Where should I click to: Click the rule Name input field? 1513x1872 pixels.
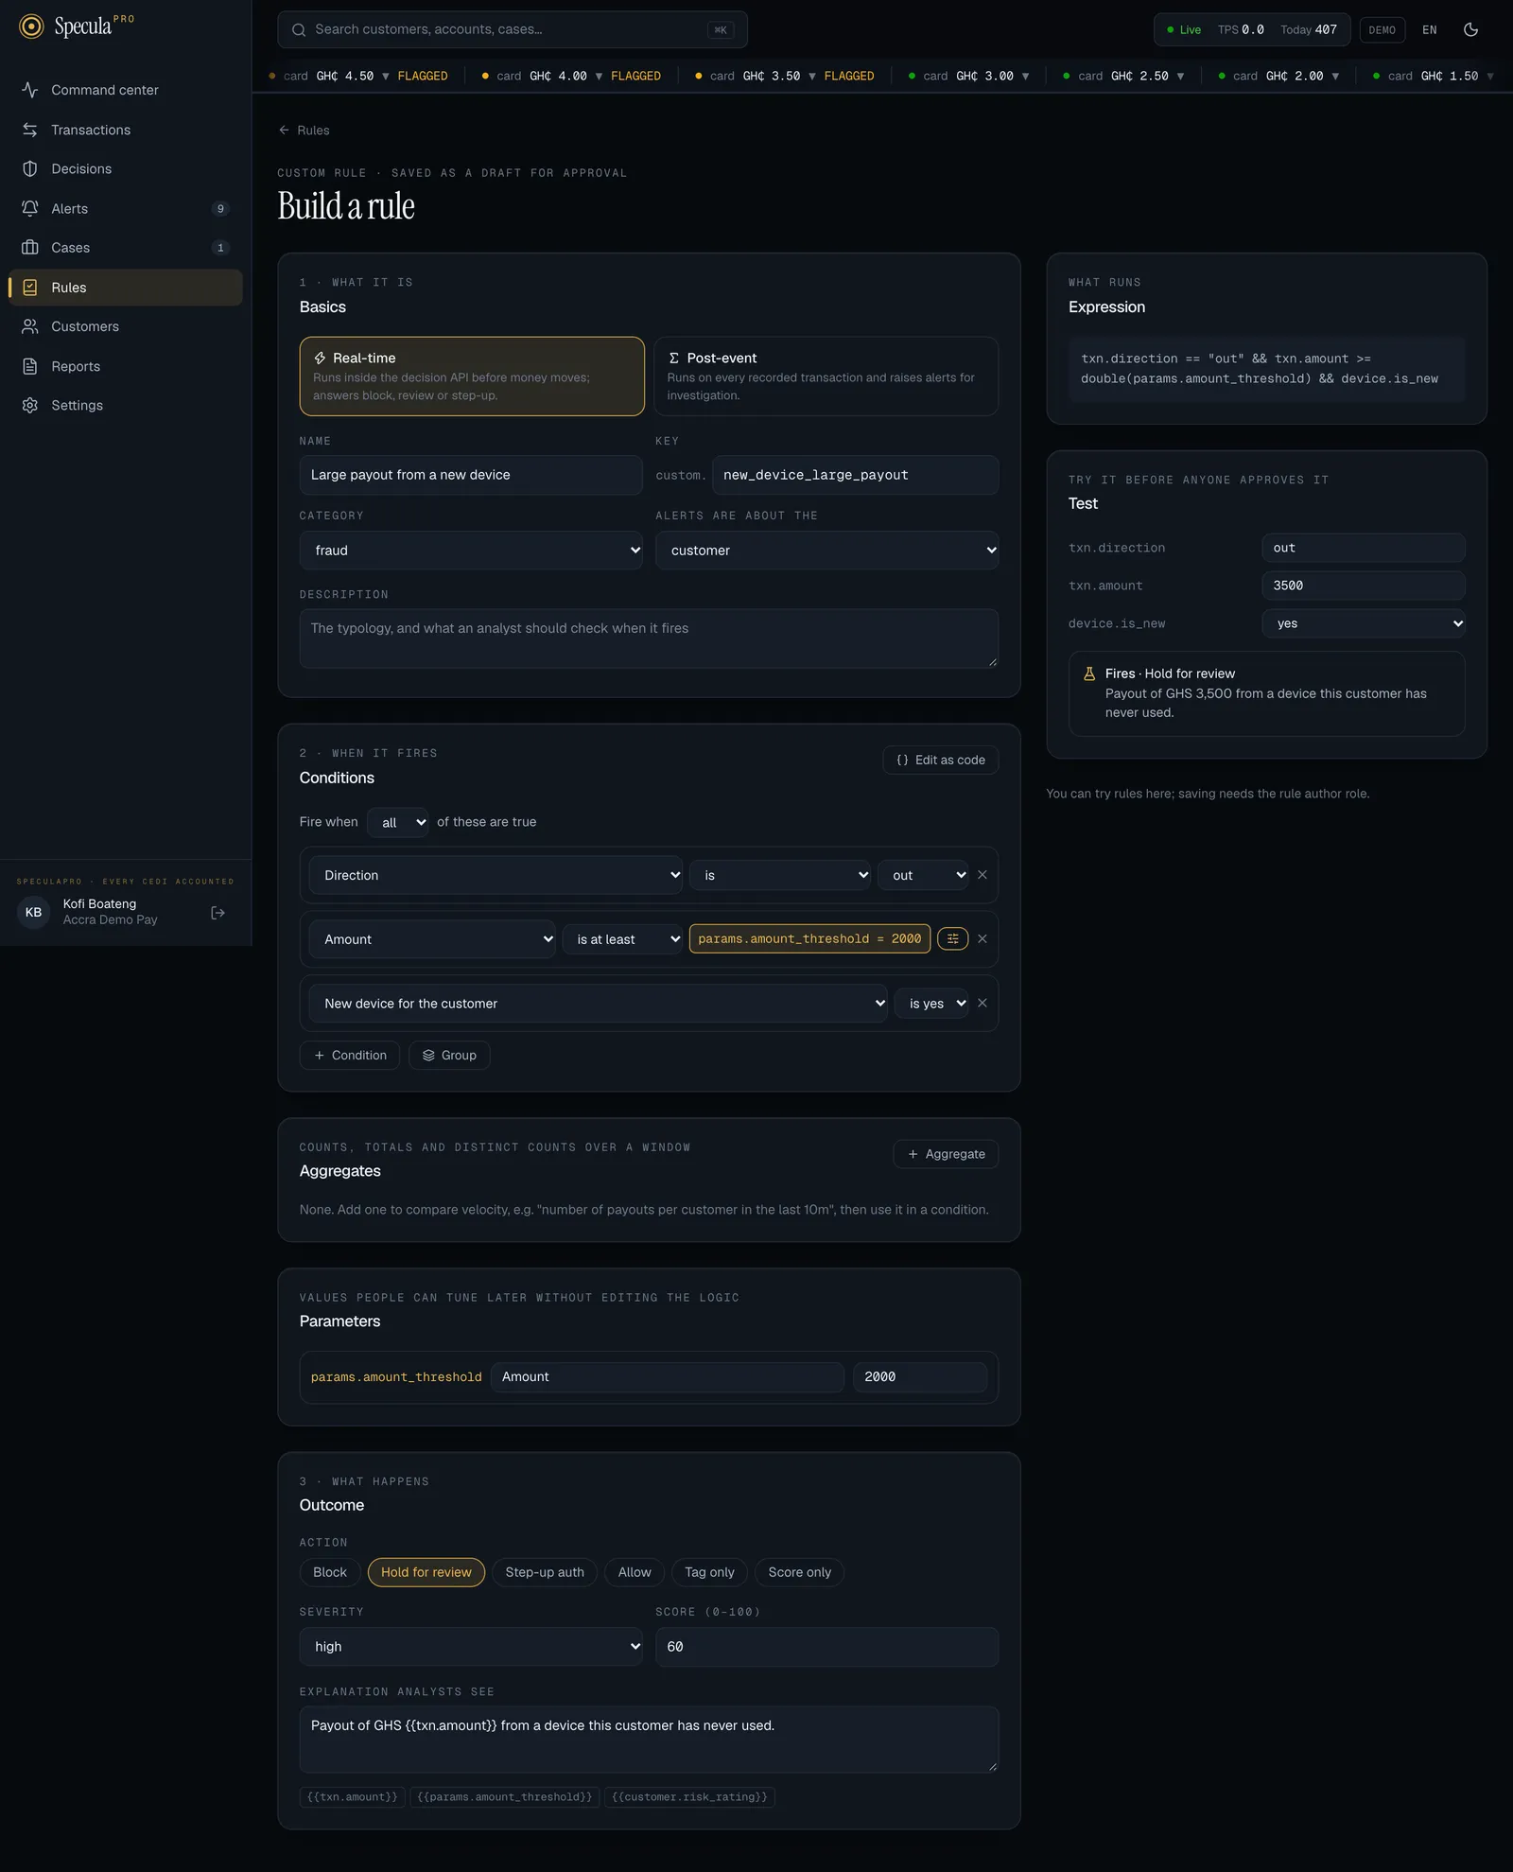(471, 475)
